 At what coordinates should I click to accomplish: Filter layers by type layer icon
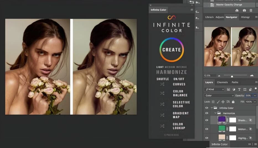[x=239, y=89]
